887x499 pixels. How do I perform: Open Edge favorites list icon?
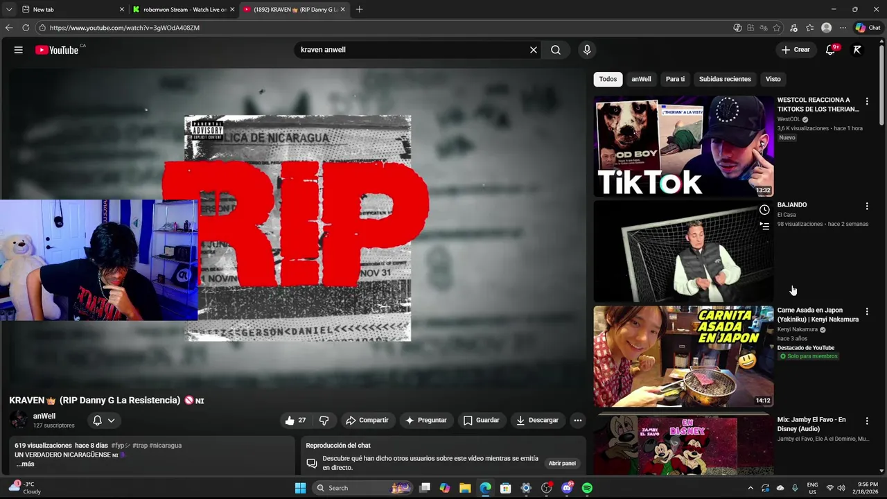[810, 28]
